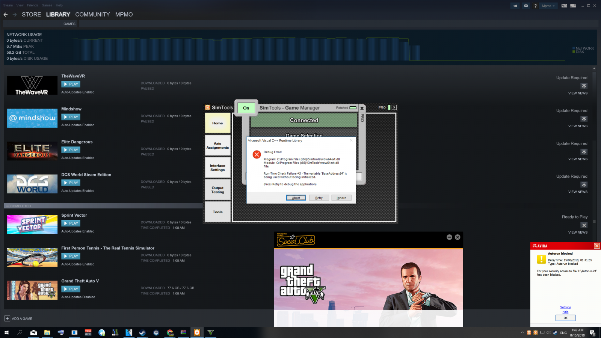Image resolution: width=601 pixels, height=338 pixels.
Task: Launch SteamVR with the VR icon
Action: tap(564, 6)
